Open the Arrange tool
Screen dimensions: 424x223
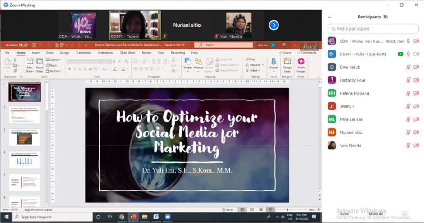pos(198,64)
